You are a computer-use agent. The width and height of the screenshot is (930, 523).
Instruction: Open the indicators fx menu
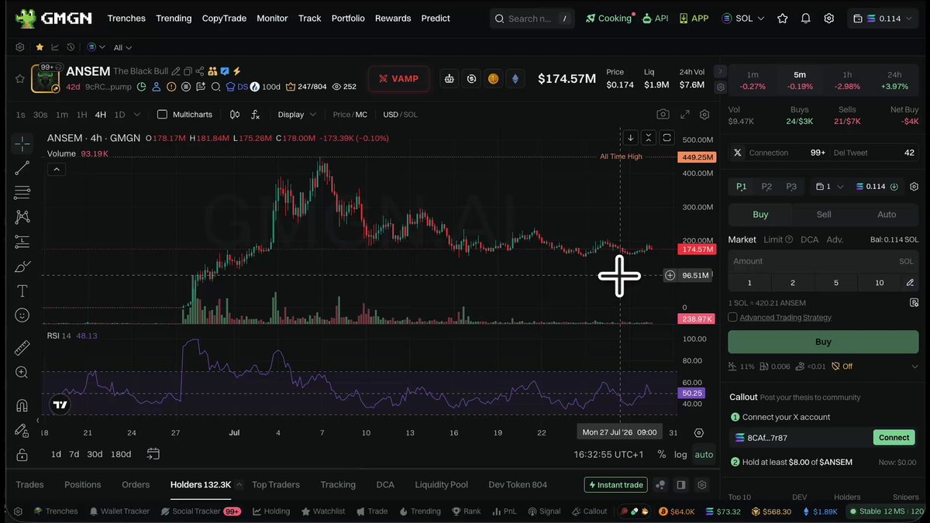pos(255,115)
